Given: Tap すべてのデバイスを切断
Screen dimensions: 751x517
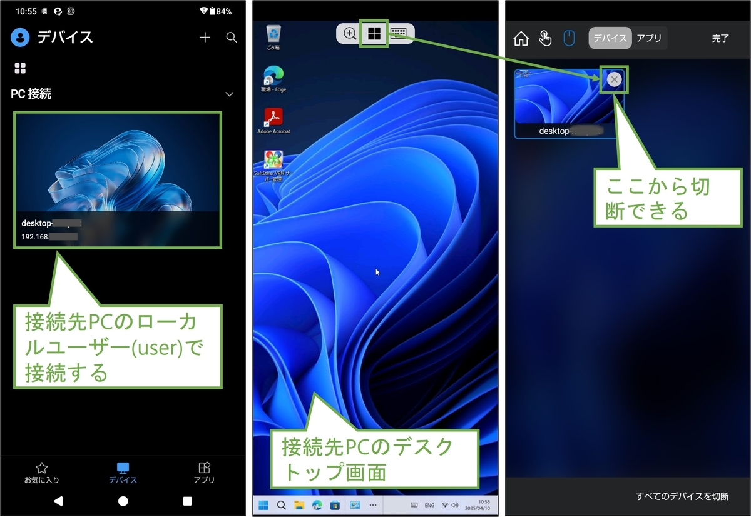Looking at the screenshot, I should pyautogui.click(x=682, y=497).
